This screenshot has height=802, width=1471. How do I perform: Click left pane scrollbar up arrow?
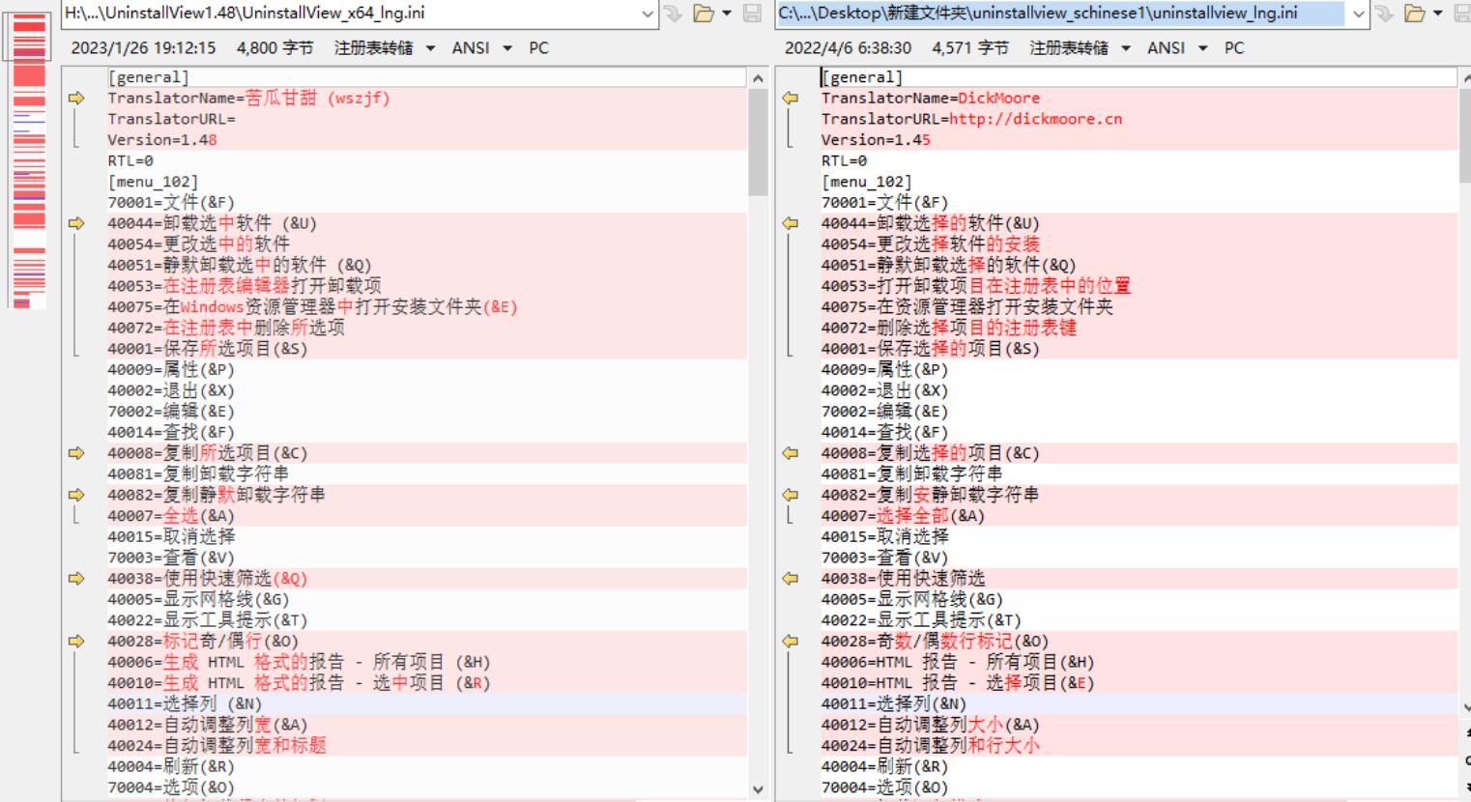point(758,78)
